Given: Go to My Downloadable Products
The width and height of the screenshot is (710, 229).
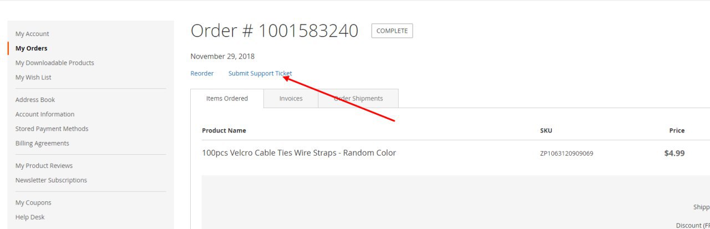Looking at the screenshot, I should click(x=55, y=63).
